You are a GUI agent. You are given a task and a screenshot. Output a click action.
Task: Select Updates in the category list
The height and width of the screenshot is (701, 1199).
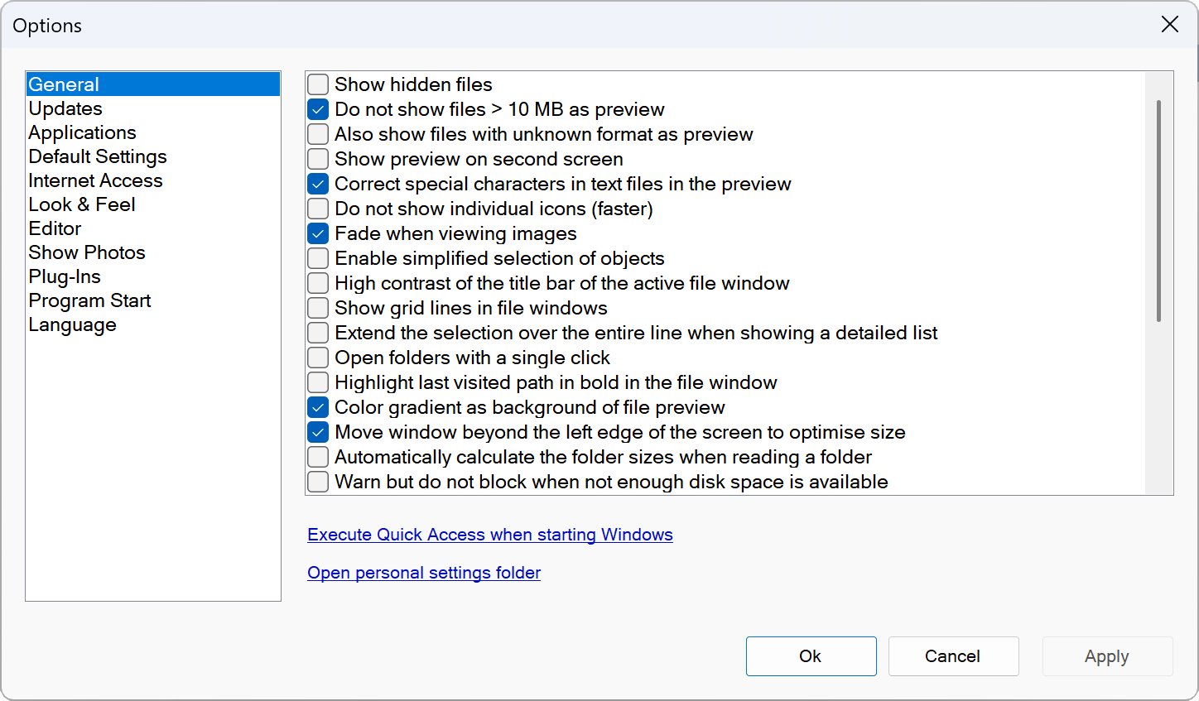(x=65, y=108)
